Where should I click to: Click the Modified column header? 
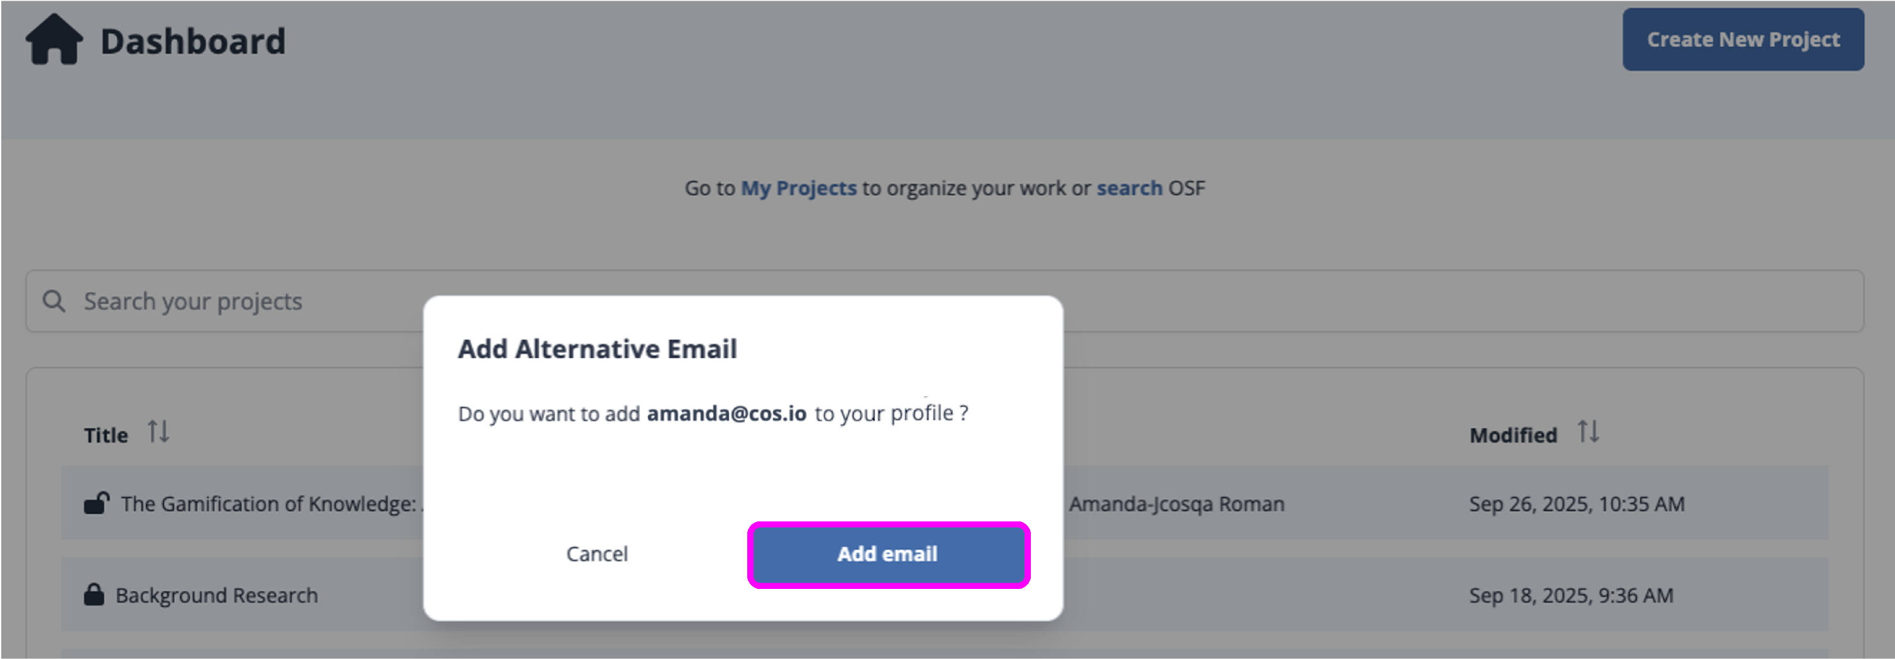1512,436
